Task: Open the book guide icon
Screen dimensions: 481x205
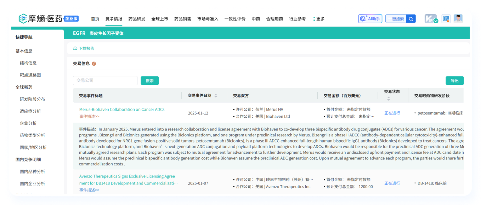Action: click(x=446, y=19)
